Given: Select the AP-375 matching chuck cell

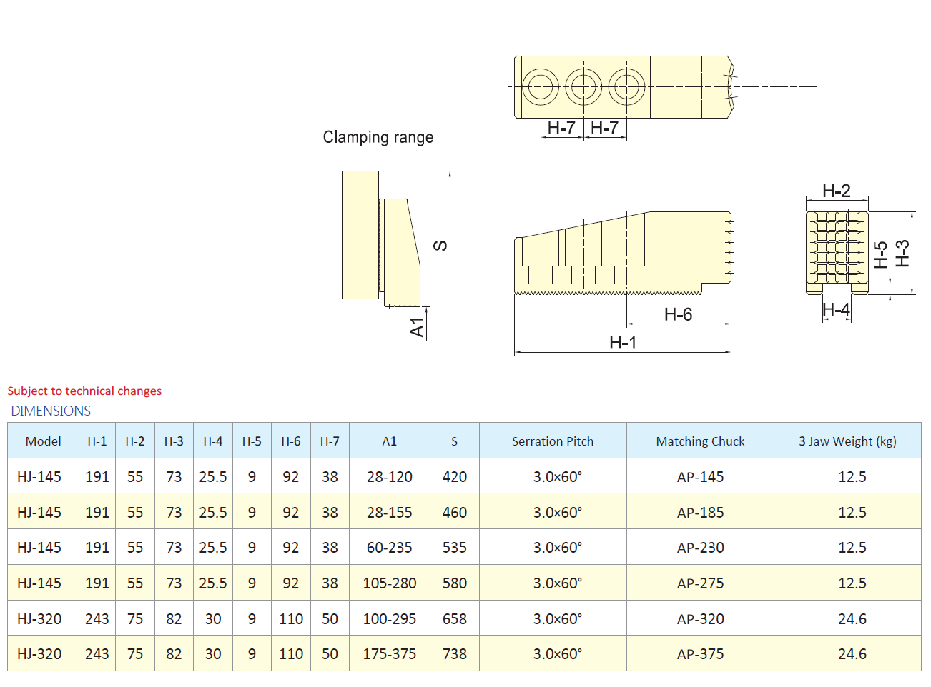Looking at the screenshot, I should (x=700, y=654).
